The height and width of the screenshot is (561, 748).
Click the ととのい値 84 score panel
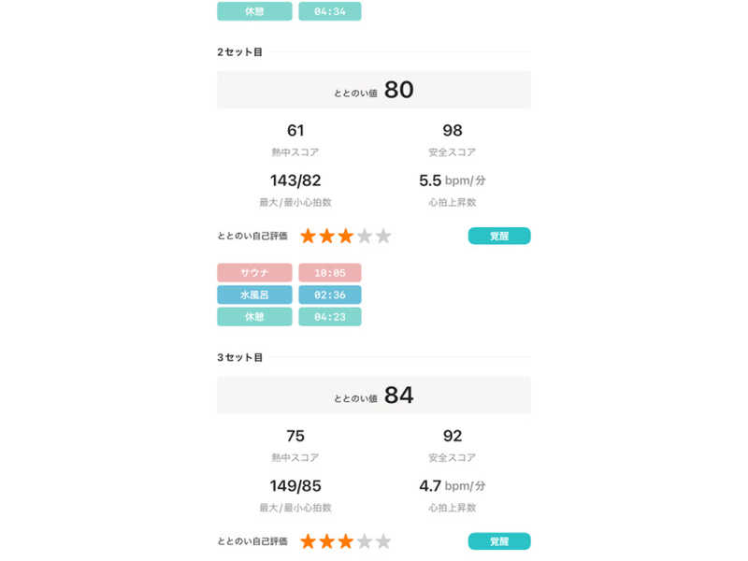[x=374, y=396]
